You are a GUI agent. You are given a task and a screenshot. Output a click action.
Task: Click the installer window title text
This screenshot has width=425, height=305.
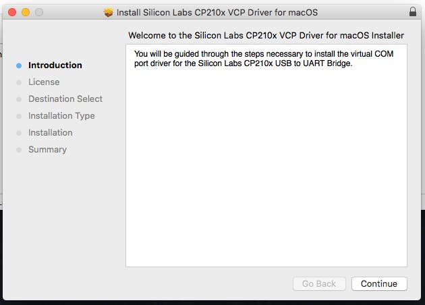217,12
